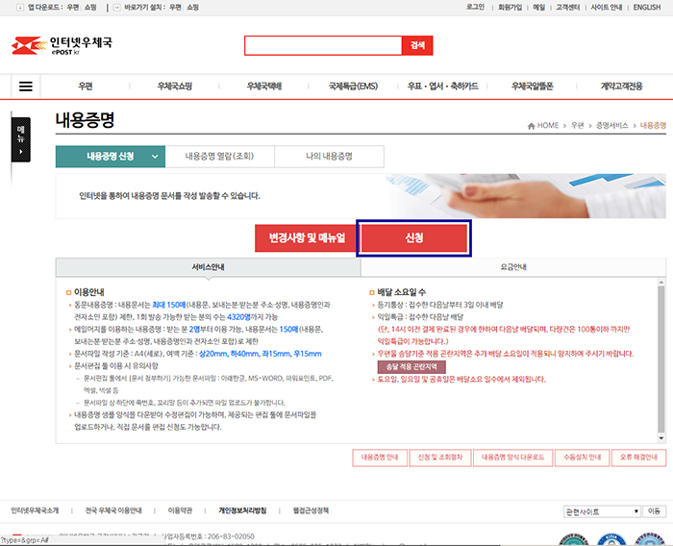Click the 이동 button beside 관련사이트
The image size is (673, 546).
(x=654, y=511)
